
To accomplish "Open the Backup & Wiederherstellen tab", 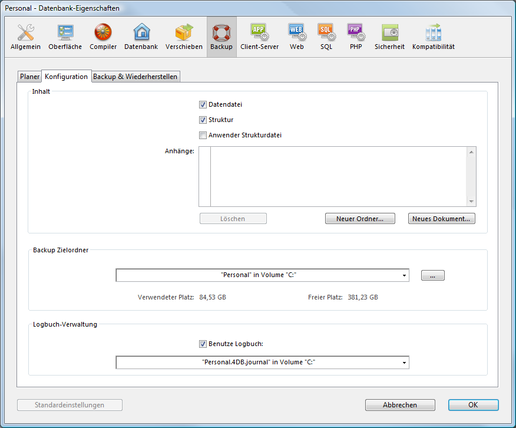I will [135, 77].
